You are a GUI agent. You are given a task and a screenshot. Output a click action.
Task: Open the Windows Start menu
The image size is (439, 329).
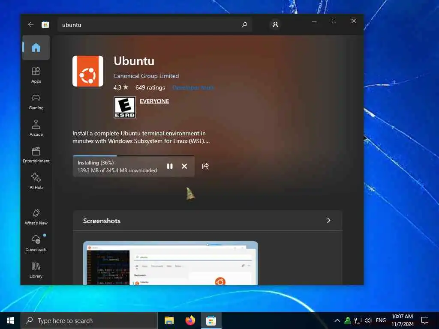pos(10,320)
